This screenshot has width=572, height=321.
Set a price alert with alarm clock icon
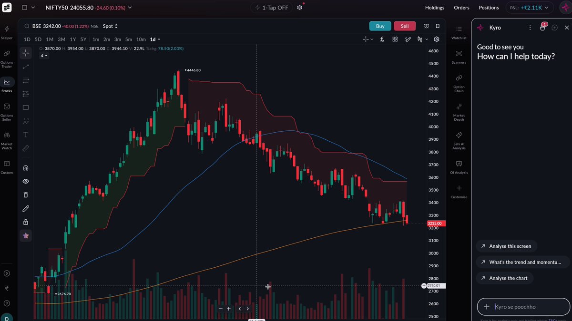pos(427,26)
